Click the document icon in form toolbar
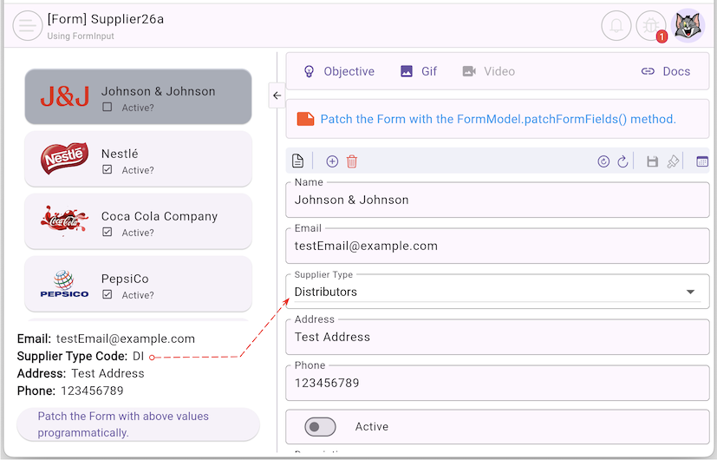This screenshot has width=717, height=460. click(297, 161)
